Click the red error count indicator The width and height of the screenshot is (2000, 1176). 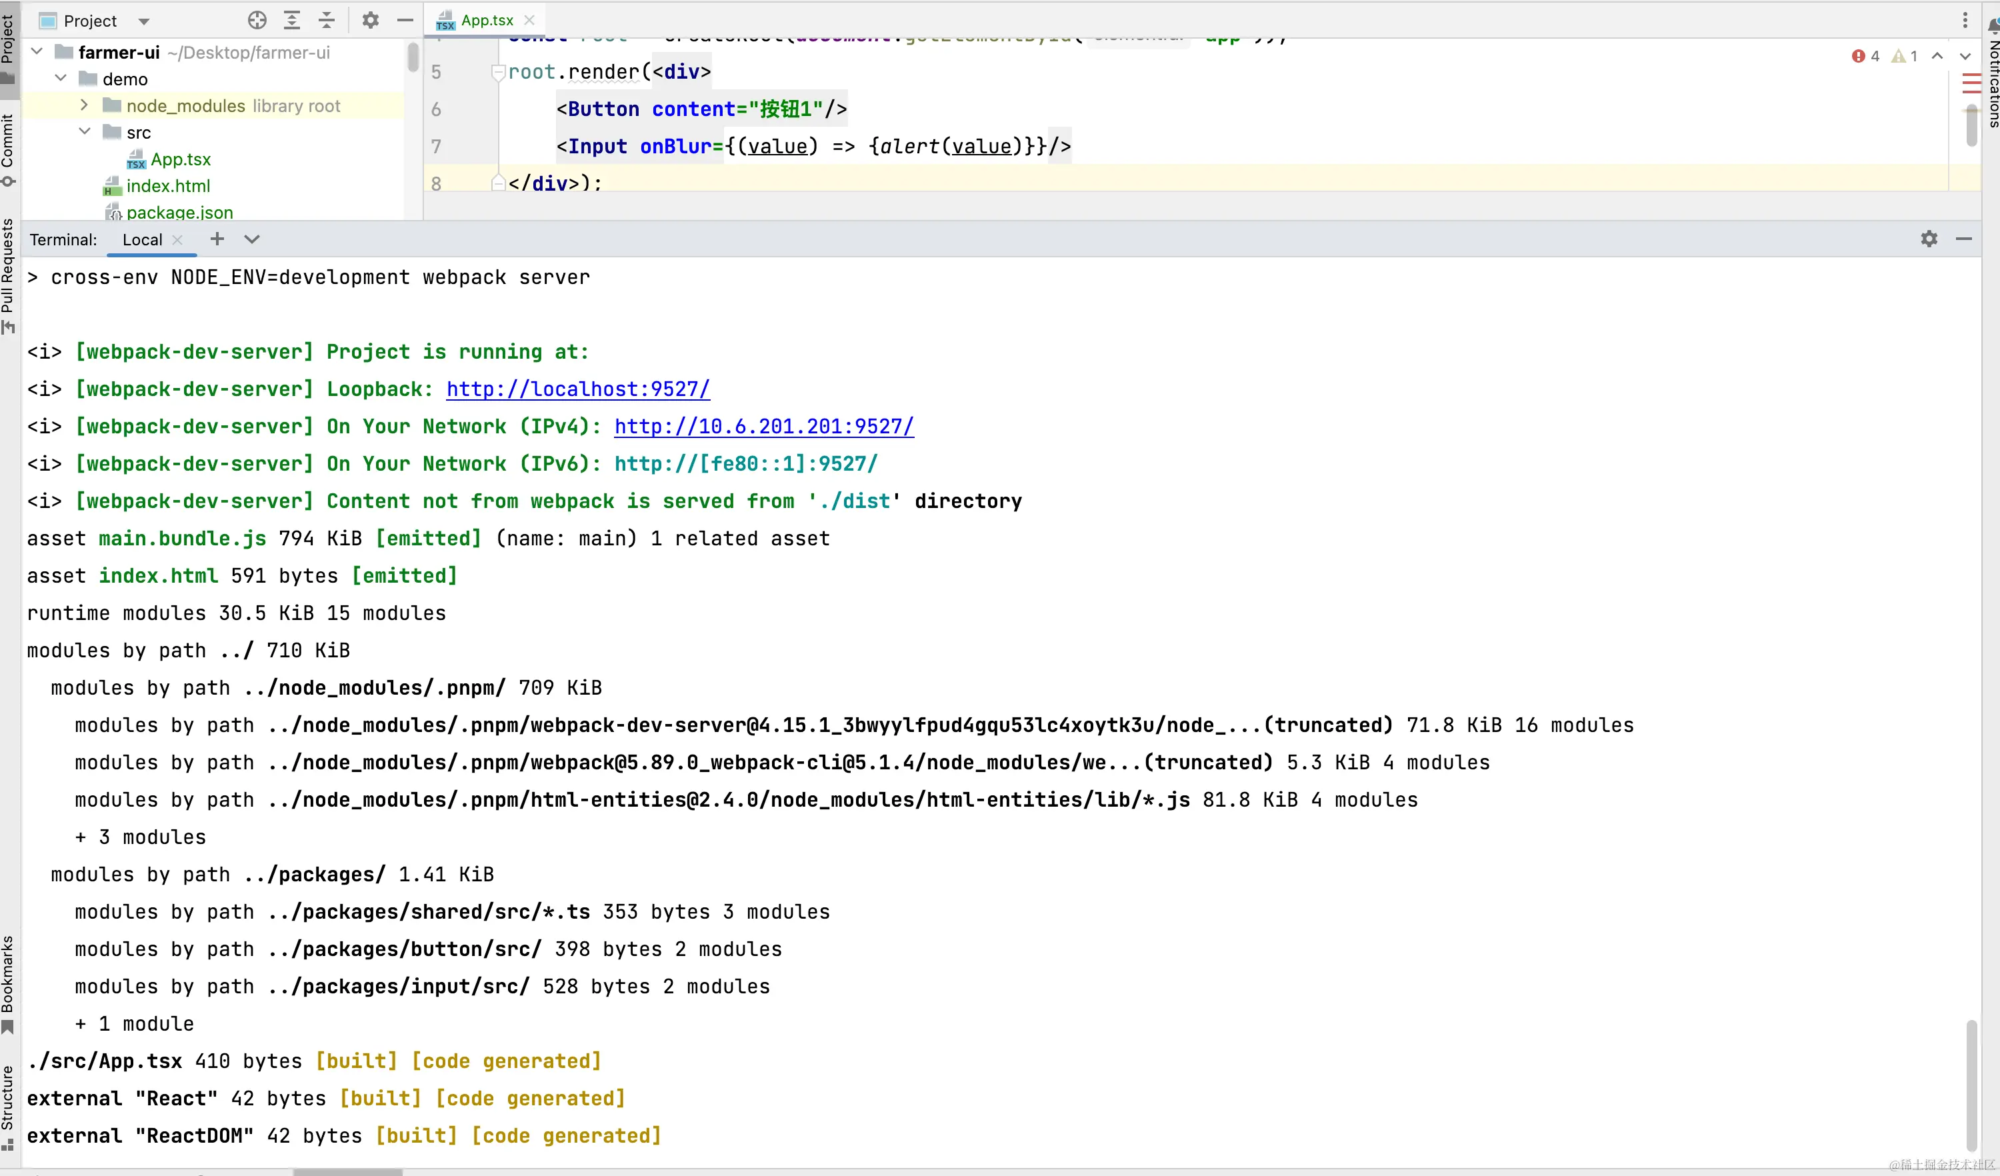[1865, 55]
